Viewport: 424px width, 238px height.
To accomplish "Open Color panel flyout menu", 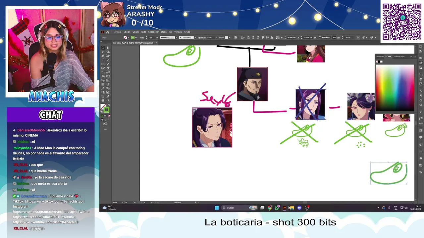I will [415, 57].
